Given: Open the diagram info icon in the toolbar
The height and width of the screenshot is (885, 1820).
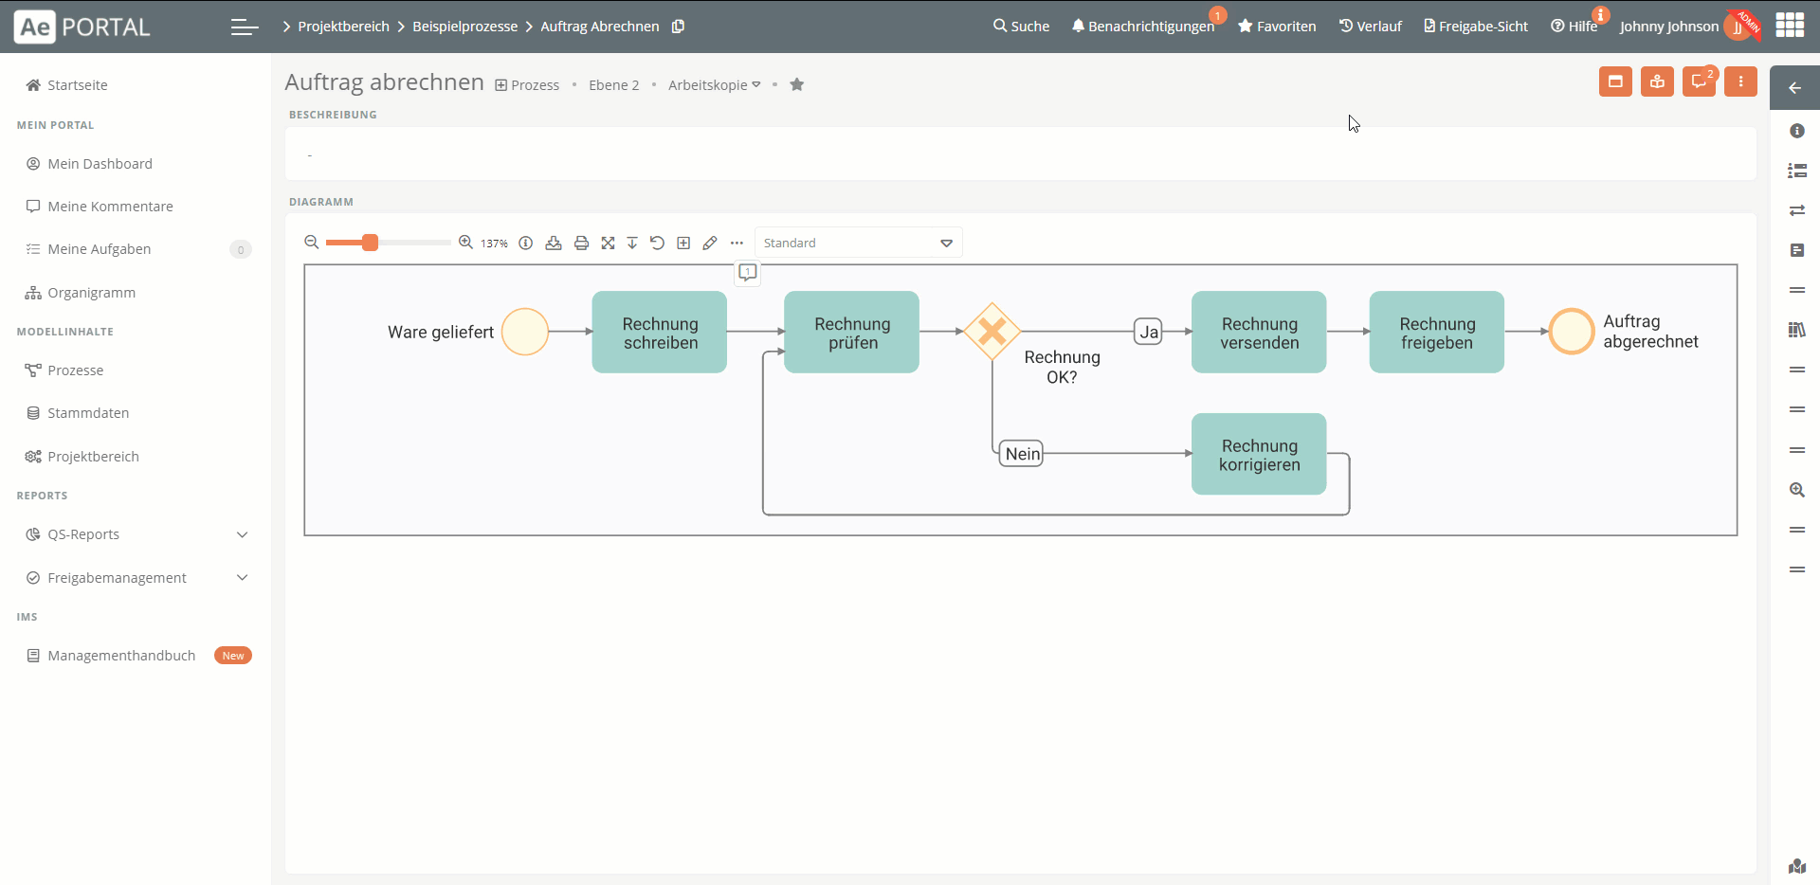Looking at the screenshot, I should [526, 244].
